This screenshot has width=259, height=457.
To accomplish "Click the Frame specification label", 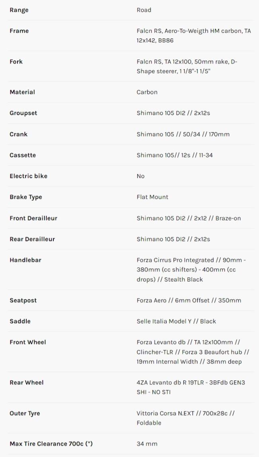I will pos(19,31).
